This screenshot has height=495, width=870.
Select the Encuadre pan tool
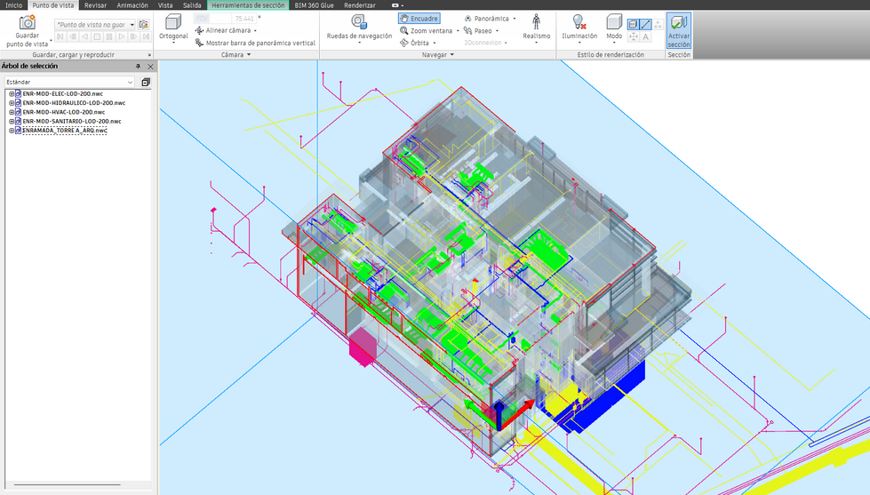419,19
